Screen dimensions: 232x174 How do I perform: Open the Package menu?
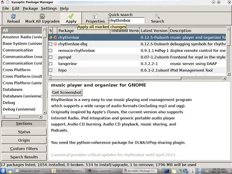click(x=30, y=8)
